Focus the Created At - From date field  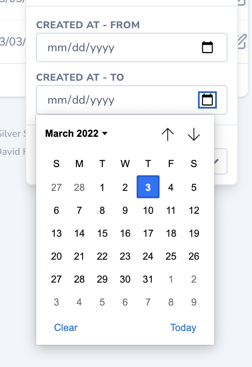(x=119, y=48)
